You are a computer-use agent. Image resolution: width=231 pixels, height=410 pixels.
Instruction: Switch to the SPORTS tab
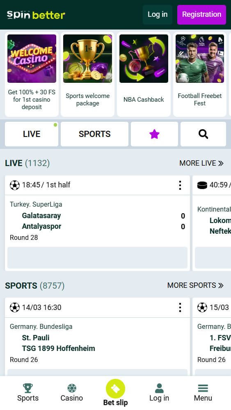[x=94, y=134]
